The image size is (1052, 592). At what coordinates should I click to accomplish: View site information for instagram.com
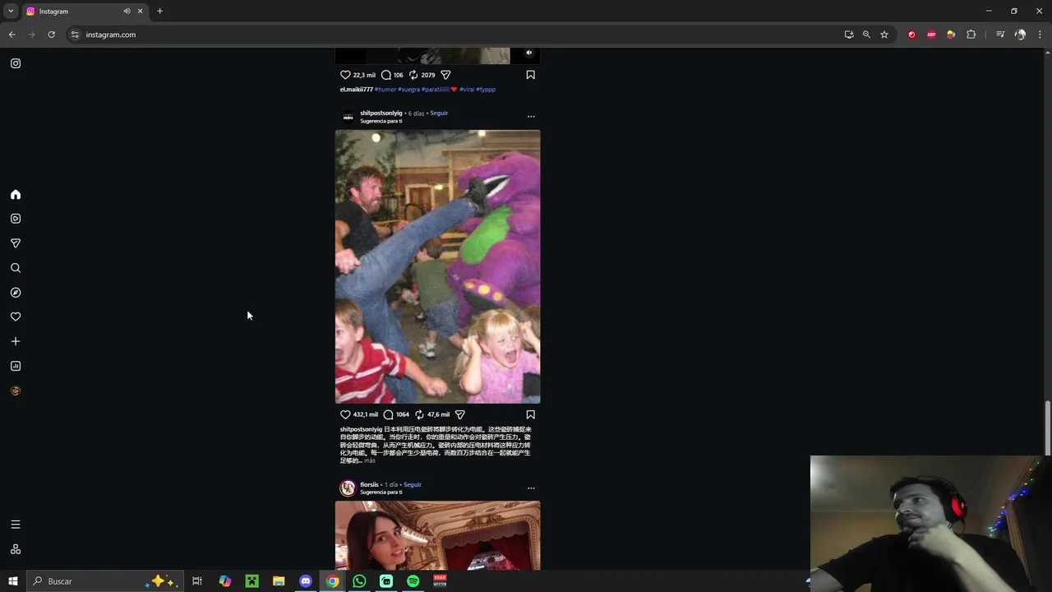[75, 35]
